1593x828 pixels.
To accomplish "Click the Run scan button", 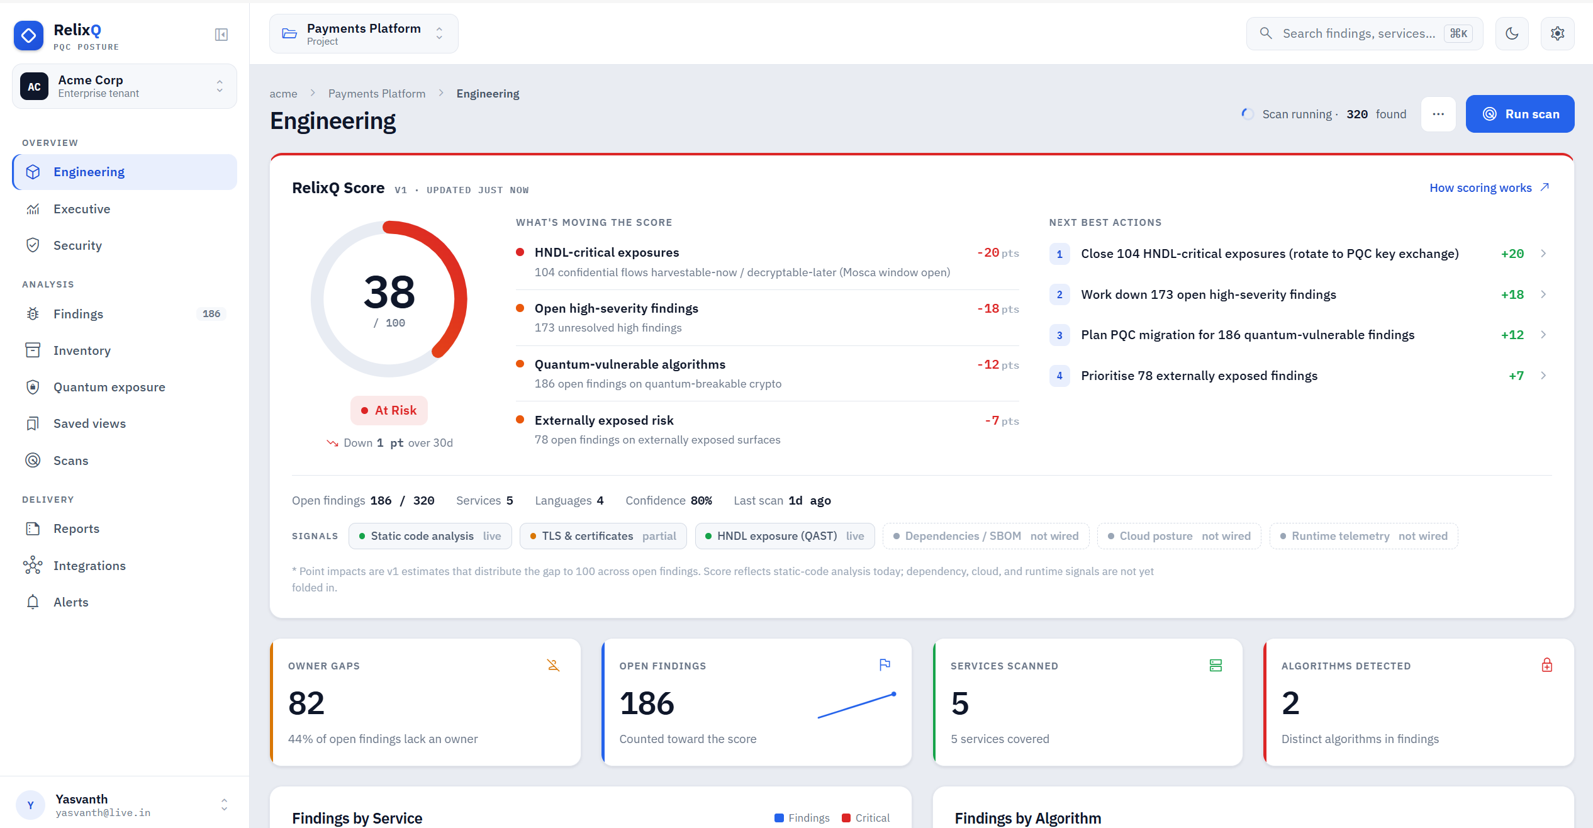I will (1520, 114).
